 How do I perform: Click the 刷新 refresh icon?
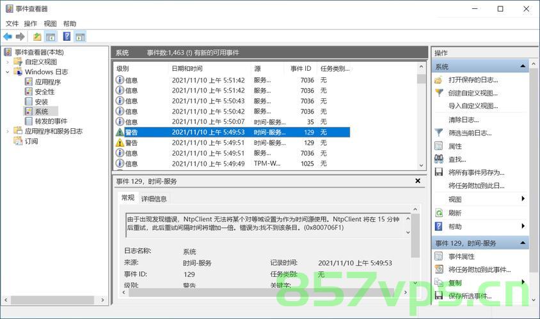(439, 213)
